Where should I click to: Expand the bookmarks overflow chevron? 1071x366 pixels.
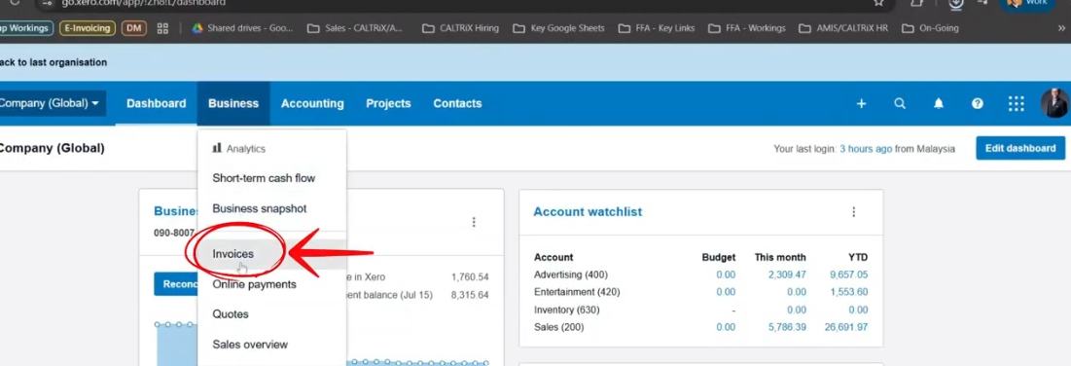pyautogui.click(x=1061, y=28)
